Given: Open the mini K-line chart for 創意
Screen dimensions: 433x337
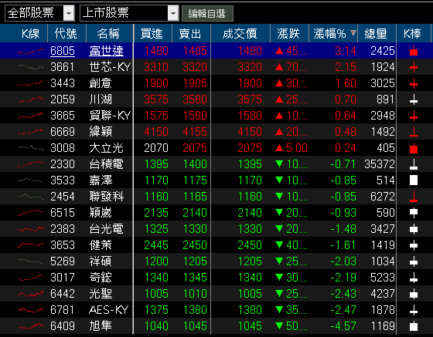Looking at the screenshot, I should [x=30, y=83].
